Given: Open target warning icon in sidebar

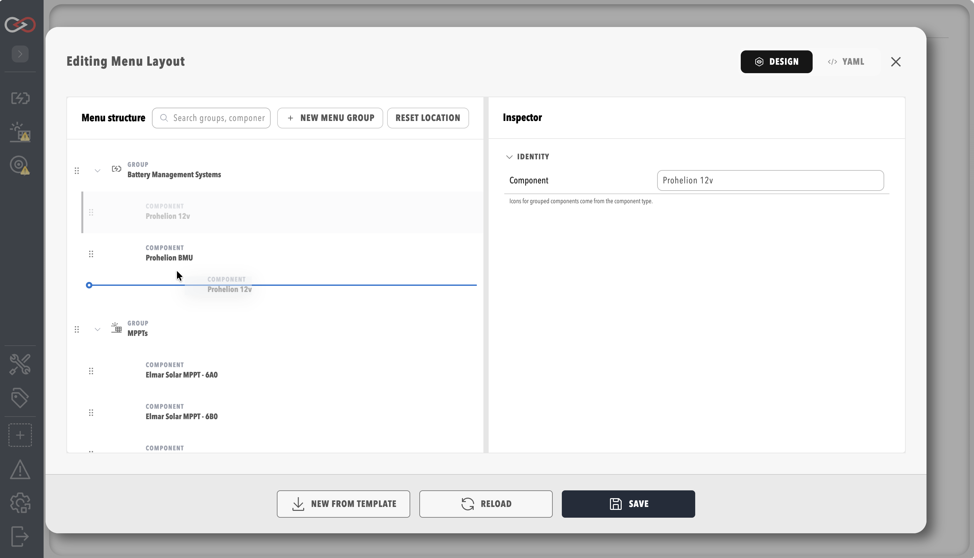Looking at the screenshot, I should (x=20, y=166).
